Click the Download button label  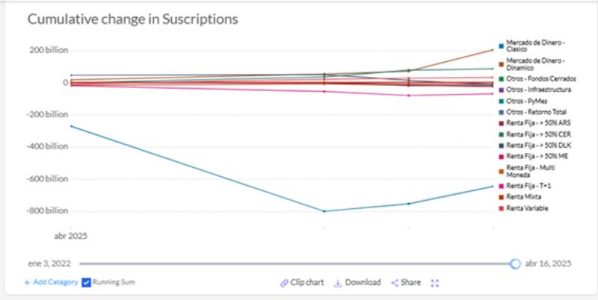(363, 283)
